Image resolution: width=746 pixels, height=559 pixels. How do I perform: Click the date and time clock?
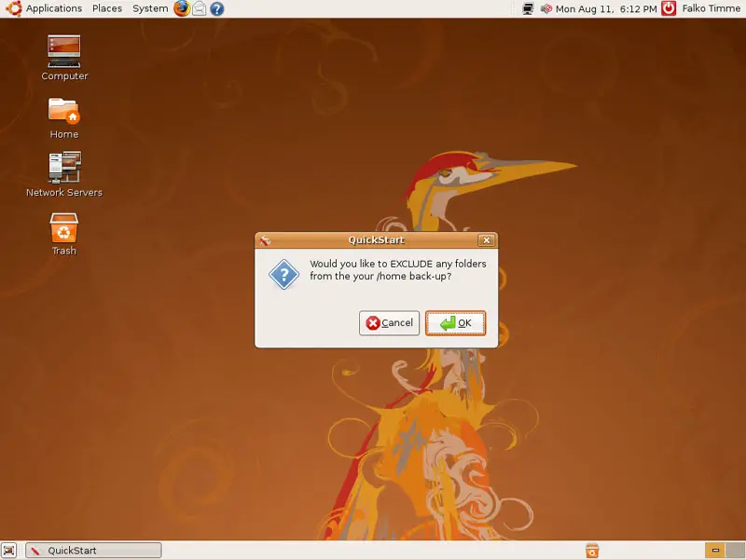coord(605,8)
